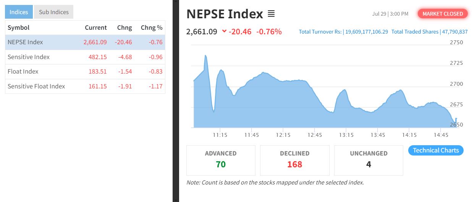Image resolution: width=472 pixels, height=202 pixels.
Task: Click the chart peak near 11:00
Action: coord(205,56)
